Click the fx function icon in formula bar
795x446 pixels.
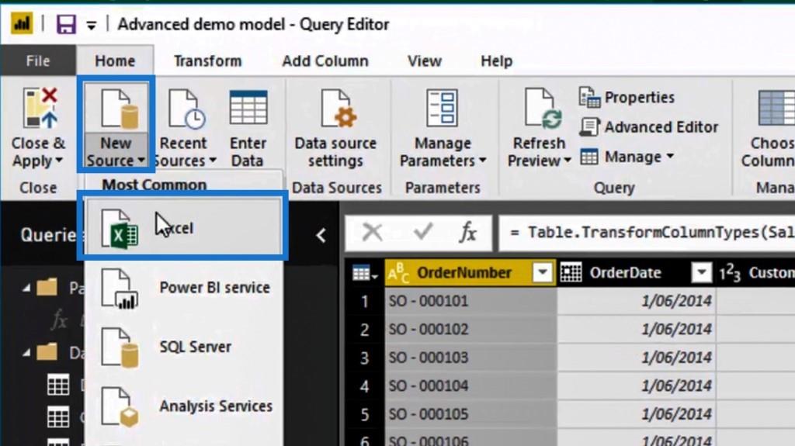point(468,232)
